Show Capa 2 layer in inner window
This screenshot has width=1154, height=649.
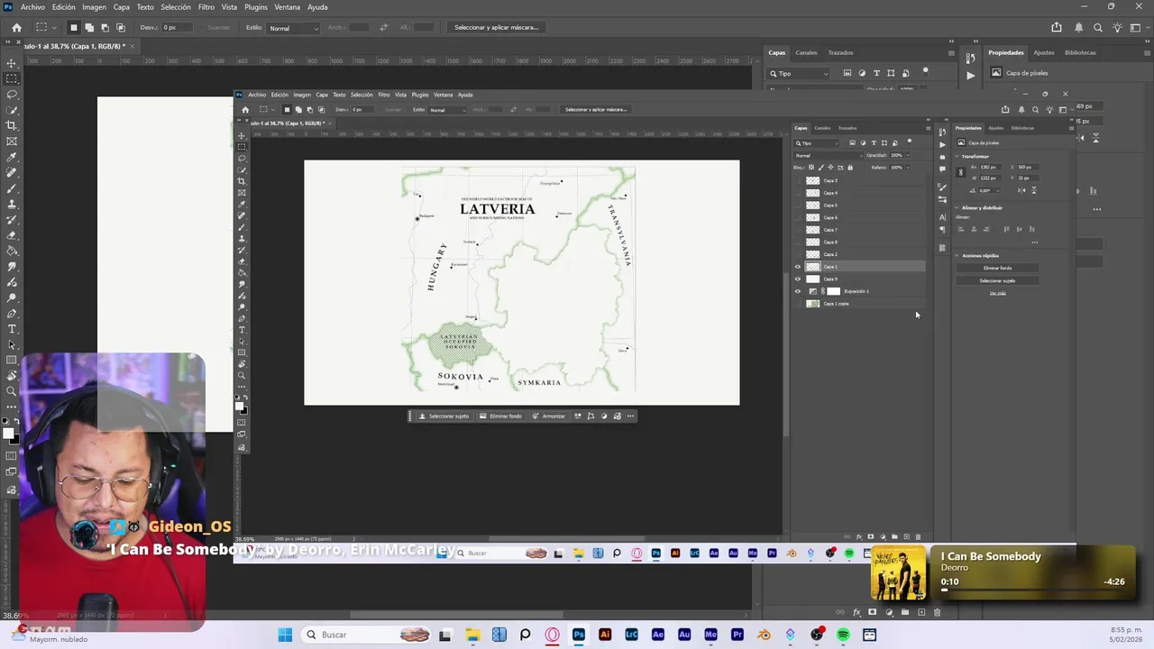tap(797, 254)
